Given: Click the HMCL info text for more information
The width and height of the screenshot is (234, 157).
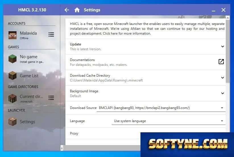Looking at the screenshot, I should (147, 29).
